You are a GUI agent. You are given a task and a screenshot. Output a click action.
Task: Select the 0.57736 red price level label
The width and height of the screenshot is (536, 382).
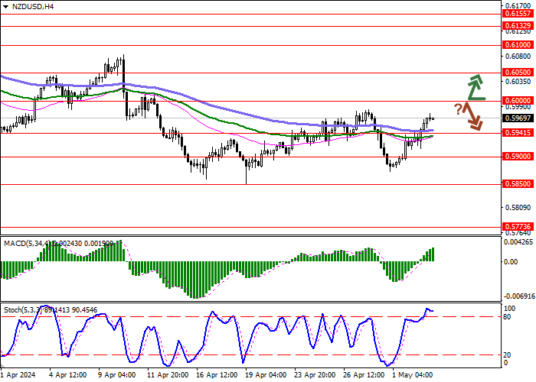[518, 227]
